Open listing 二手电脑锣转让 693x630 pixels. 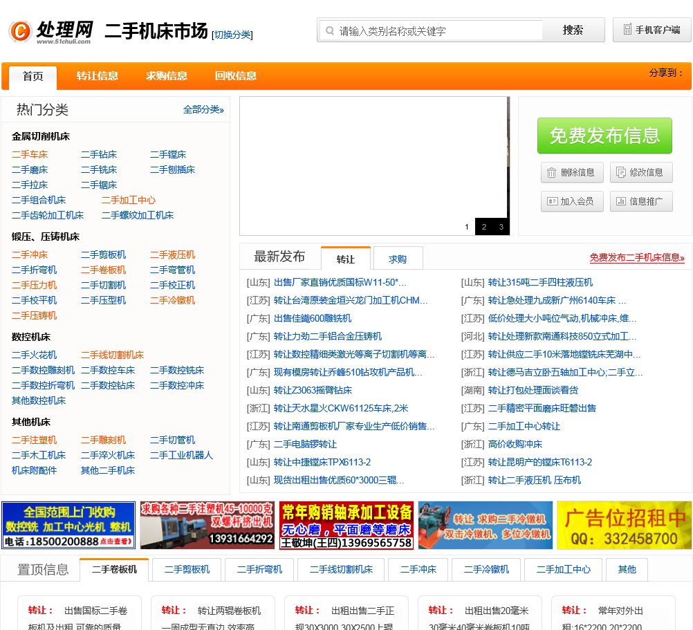(x=306, y=445)
